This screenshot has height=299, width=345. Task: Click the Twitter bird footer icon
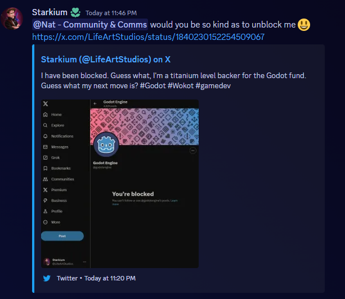click(47, 278)
